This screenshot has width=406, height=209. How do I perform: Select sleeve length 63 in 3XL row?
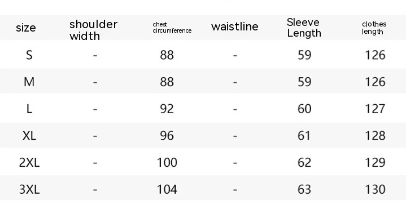pyautogui.click(x=304, y=189)
